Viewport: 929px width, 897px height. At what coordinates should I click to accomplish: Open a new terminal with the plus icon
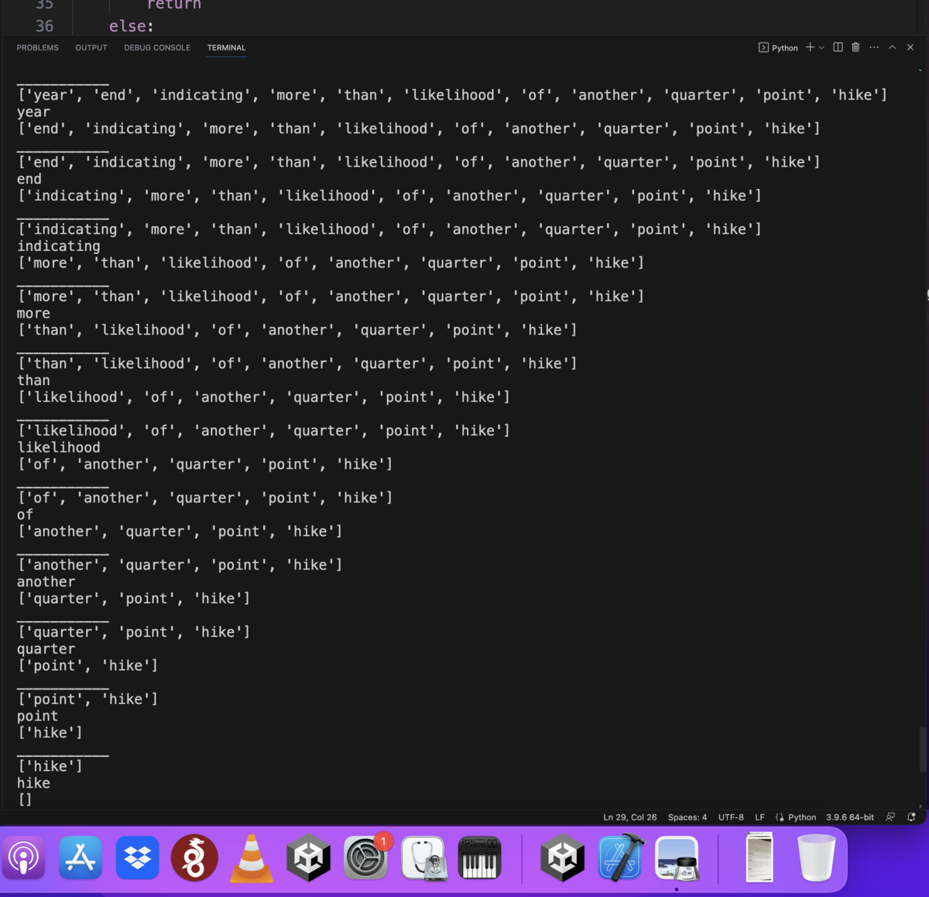[x=808, y=47]
